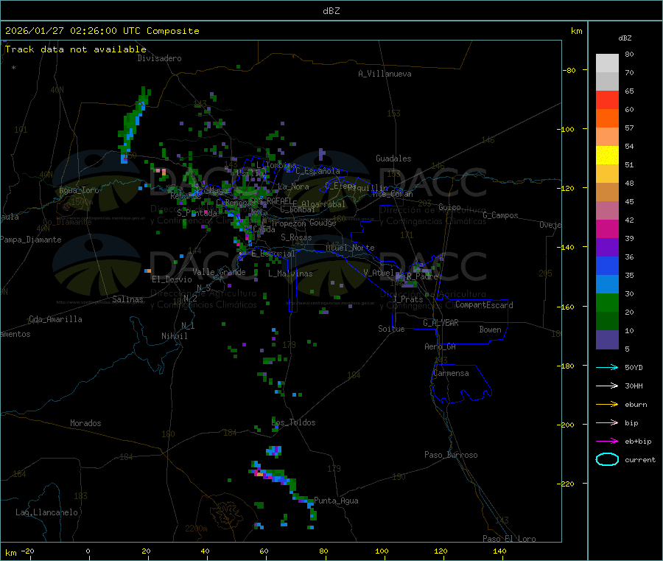Click the yellow eburn arrow icon
The width and height of the screenshot is (663, 561).
[x=607, y=405]
